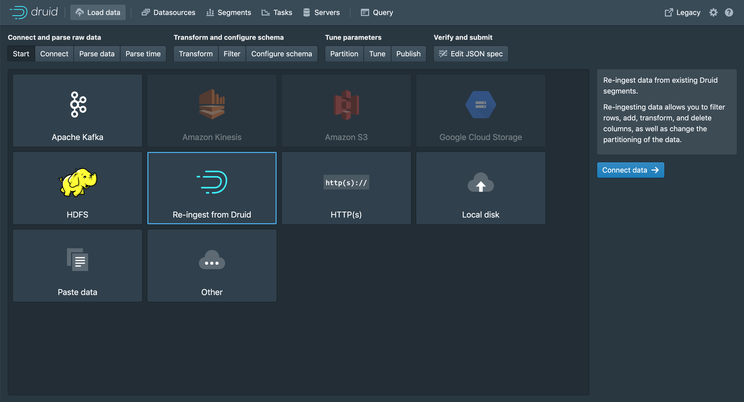Open the settings gear menu
Screen dimensions: 744x402
click(x=713, y=12)
